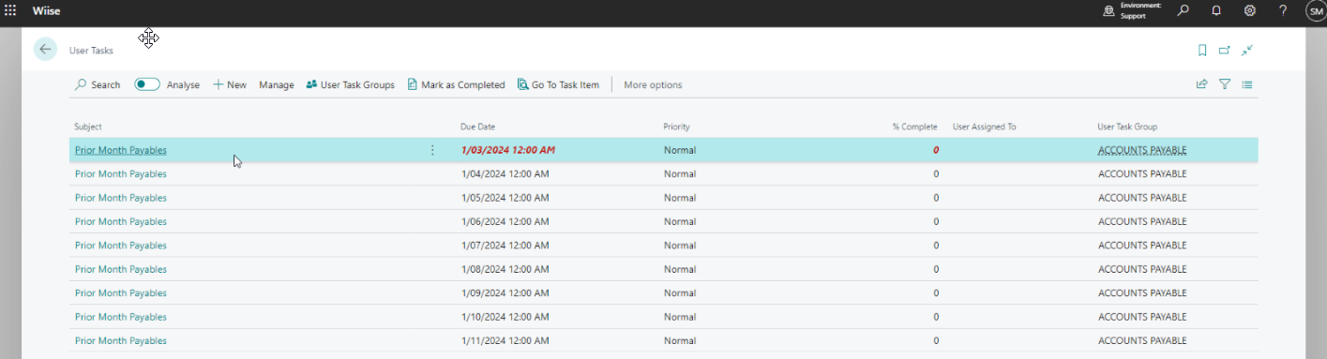Open the settings gear
This screenshot has width=1327, height=359.
pyautogui.click(x=1250, y=10)
